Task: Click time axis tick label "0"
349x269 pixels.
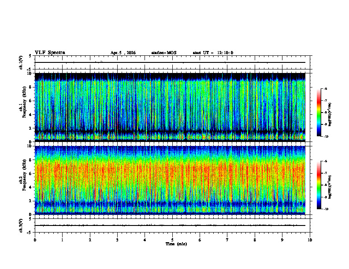Action: tap(35, 240)
